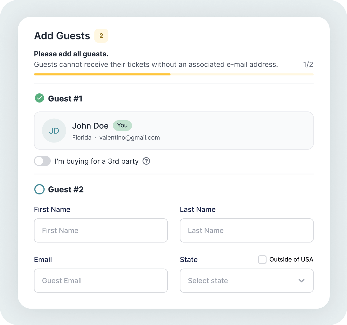The width and height of the screenshot is (347, 325).
Task: Click the green "You" badge
Action: [x=122, y=126]
